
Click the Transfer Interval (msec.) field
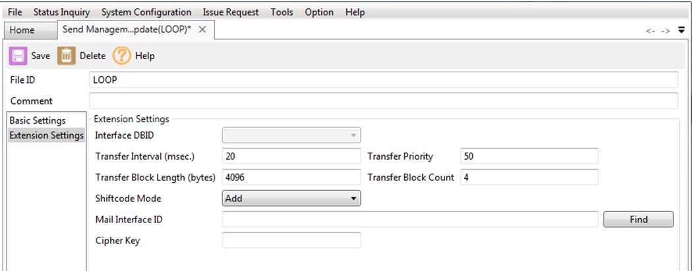point(291,157)
